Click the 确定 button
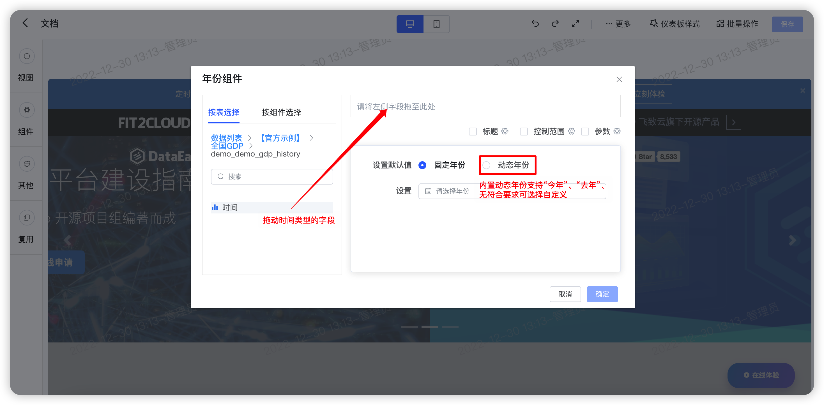 coord(602,294)
